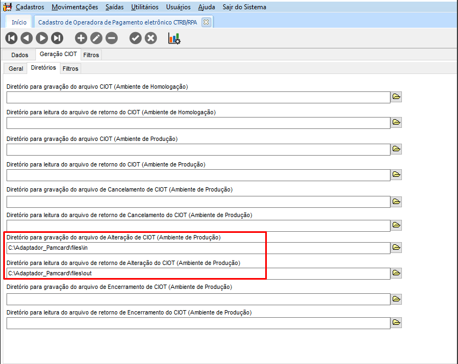458x364 pixels.
Task: Select the Diretórios sub-tab
Action: coord(43,67)
